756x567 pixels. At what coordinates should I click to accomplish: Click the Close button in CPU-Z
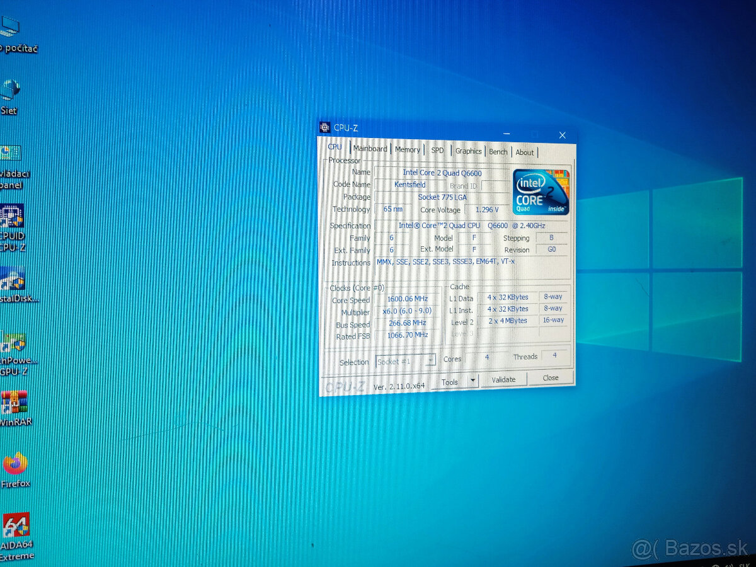pos(551,377)
